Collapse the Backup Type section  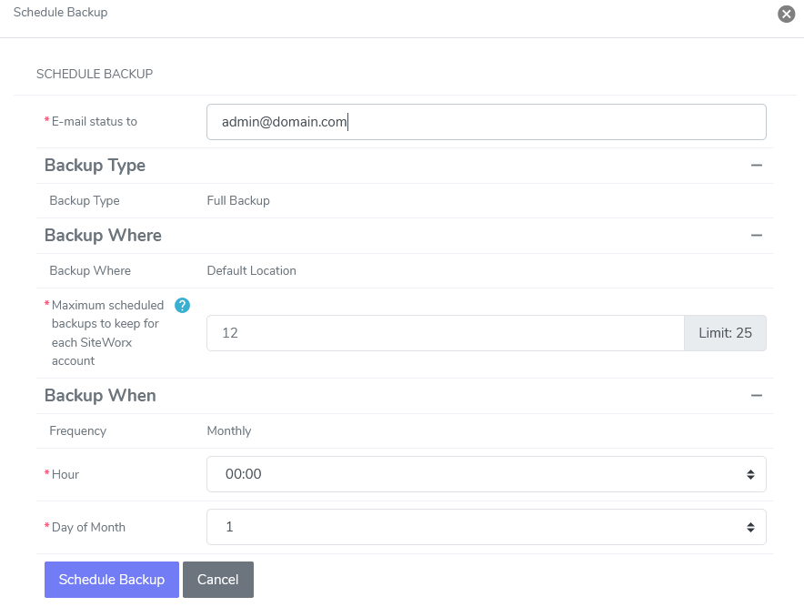756,166
